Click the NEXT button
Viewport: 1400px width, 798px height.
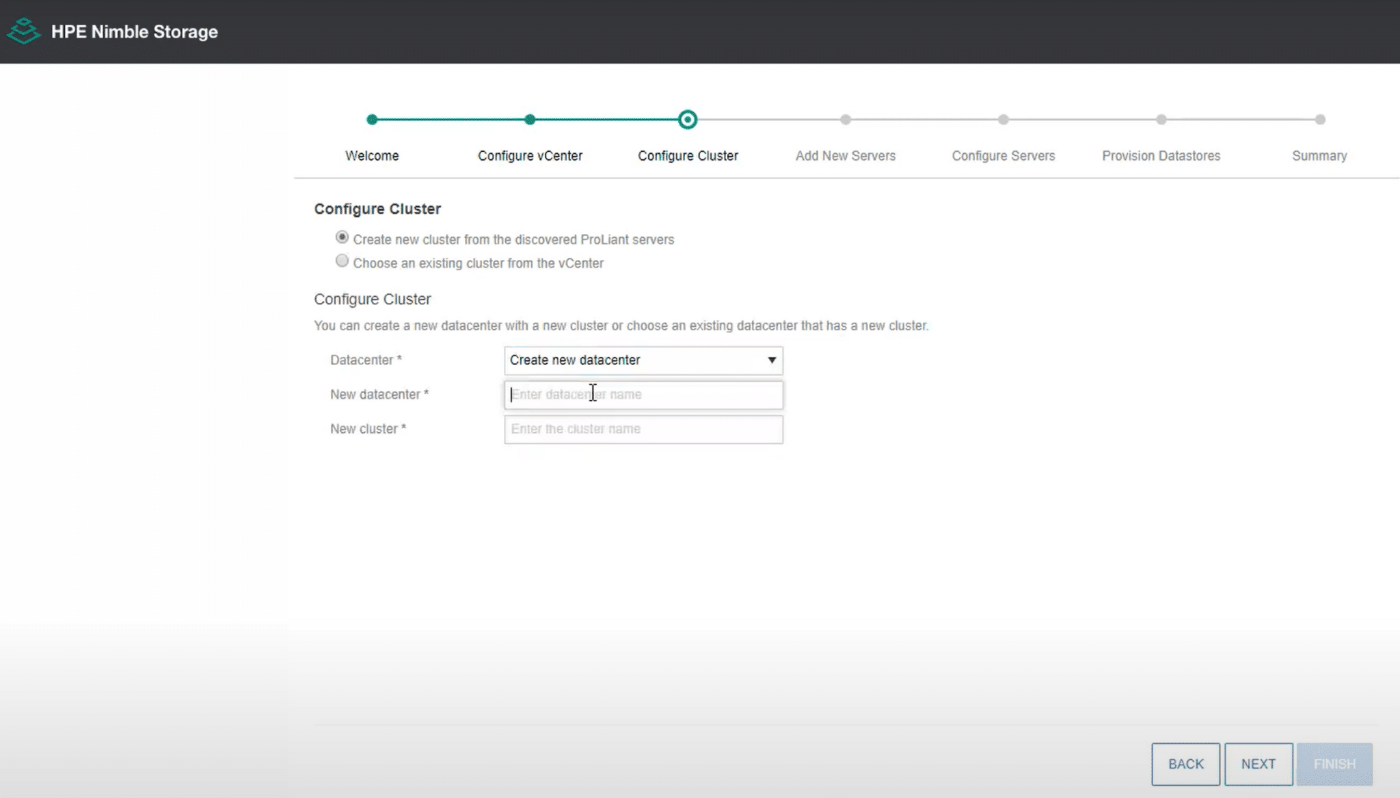(1258, 764)
